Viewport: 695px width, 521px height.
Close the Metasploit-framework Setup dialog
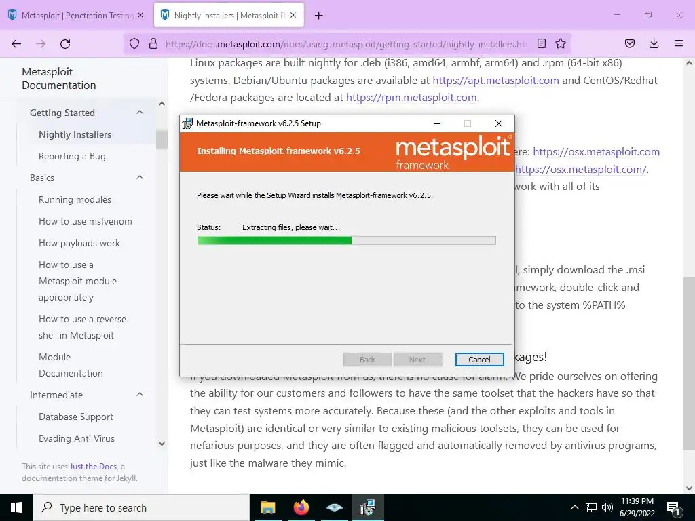point(499,123)
